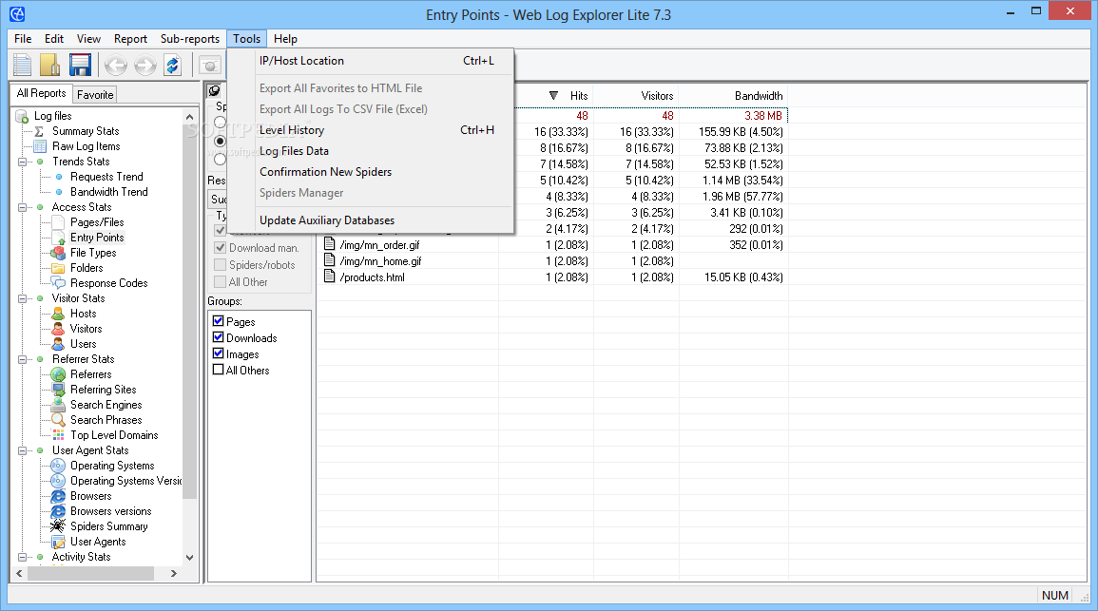Toggle the All Other type checkbox

pos(220,282)
